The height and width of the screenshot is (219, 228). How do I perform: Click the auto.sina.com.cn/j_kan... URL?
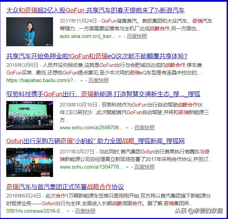(x=87, y=36)
